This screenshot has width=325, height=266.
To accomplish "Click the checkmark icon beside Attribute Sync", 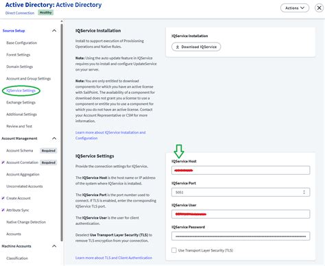I will (3, 210).
